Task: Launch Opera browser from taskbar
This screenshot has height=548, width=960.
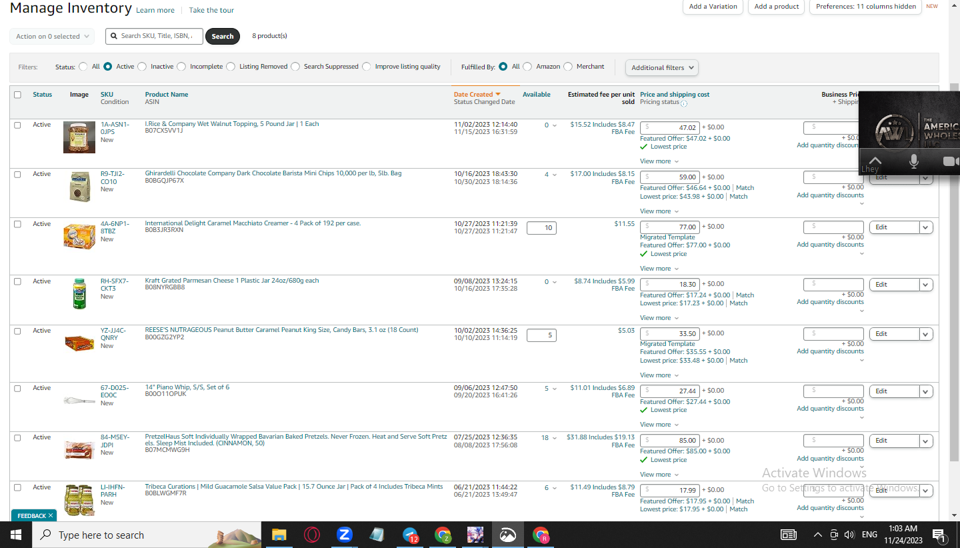Action: click(x=311, y=535)
